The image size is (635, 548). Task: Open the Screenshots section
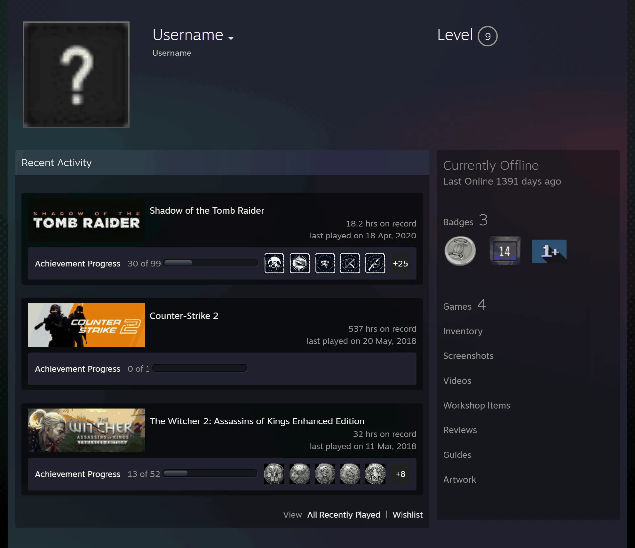(468, 356)
